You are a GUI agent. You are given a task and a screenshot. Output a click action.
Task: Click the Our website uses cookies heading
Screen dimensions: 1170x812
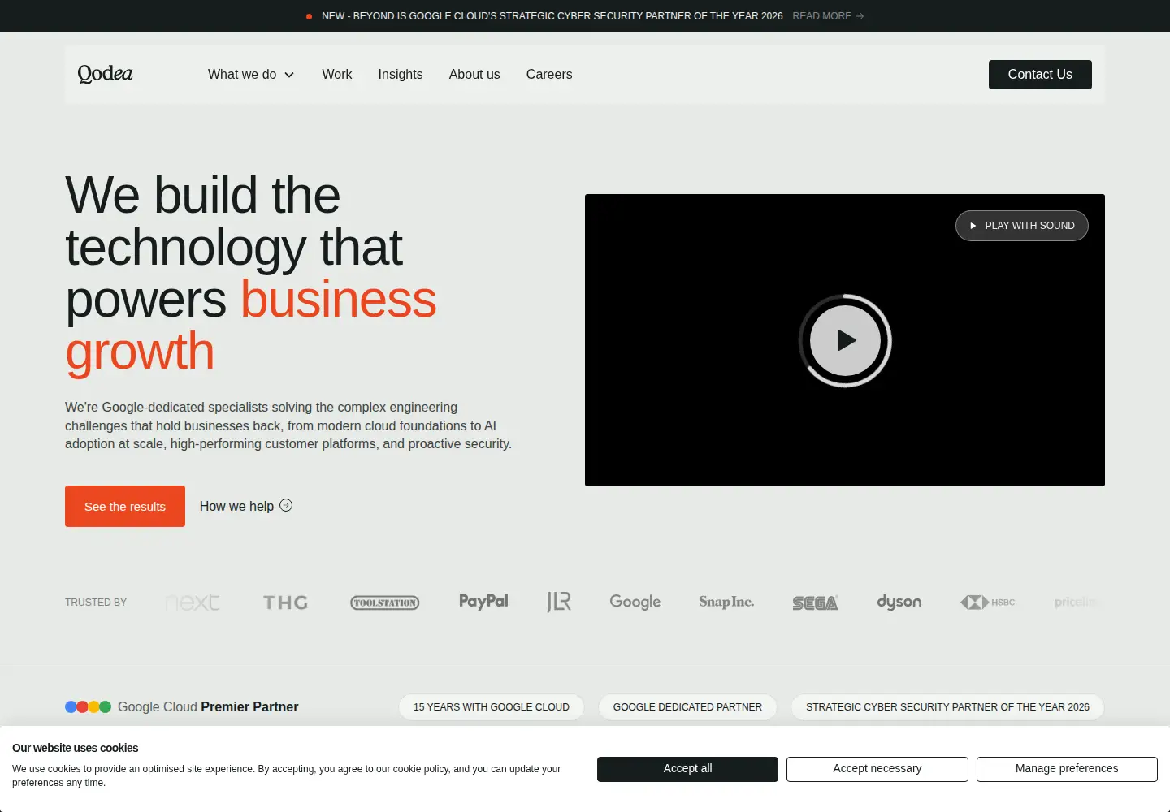[76, 748]
